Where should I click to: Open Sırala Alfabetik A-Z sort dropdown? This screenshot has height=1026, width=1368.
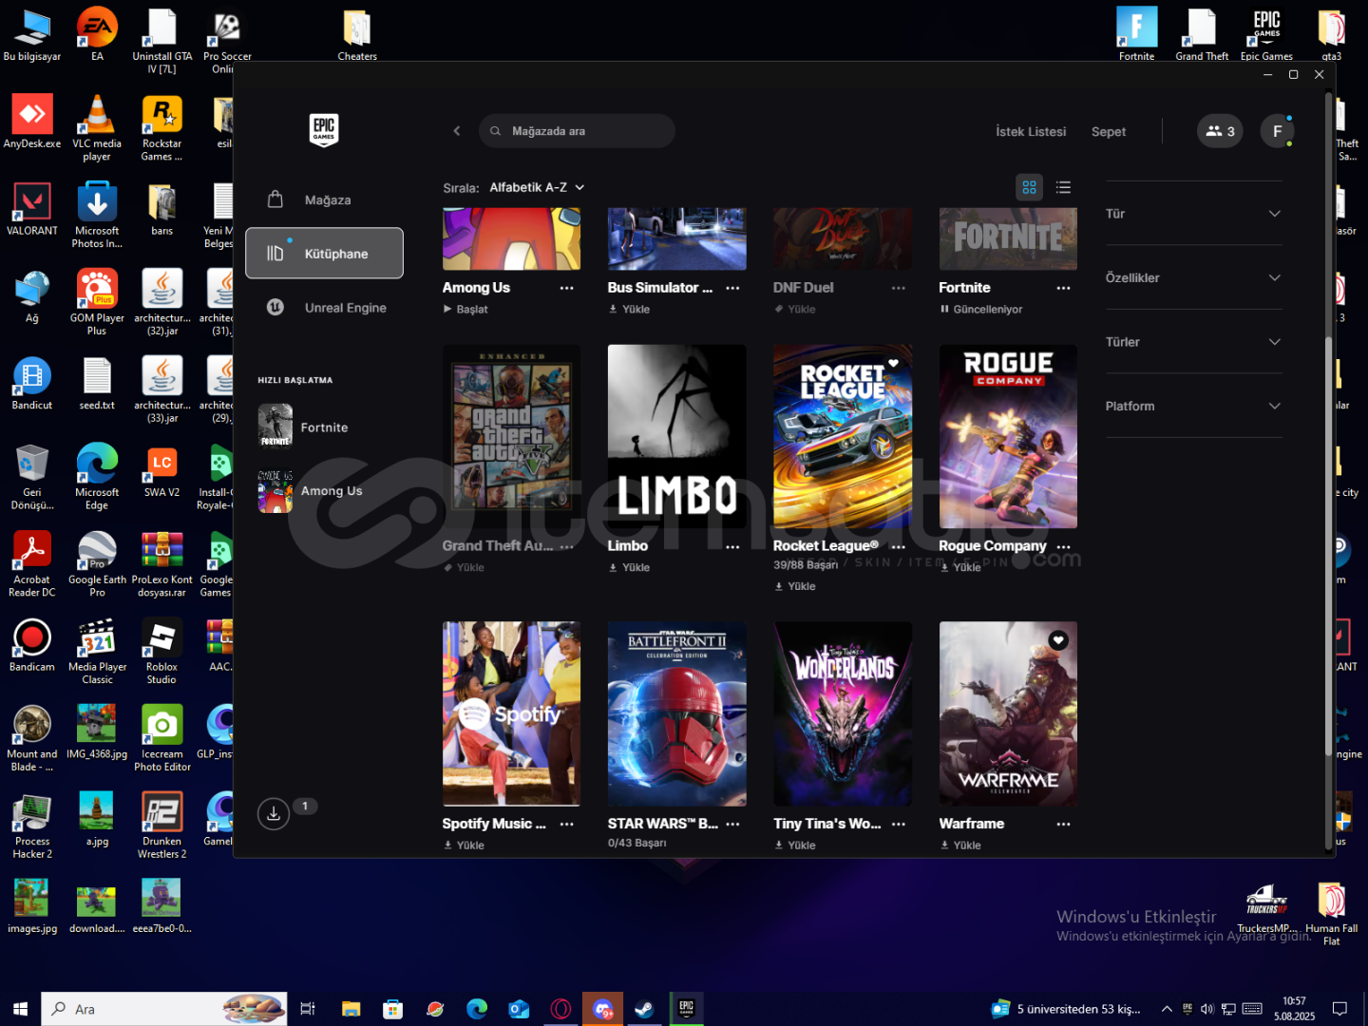(537, 187)
